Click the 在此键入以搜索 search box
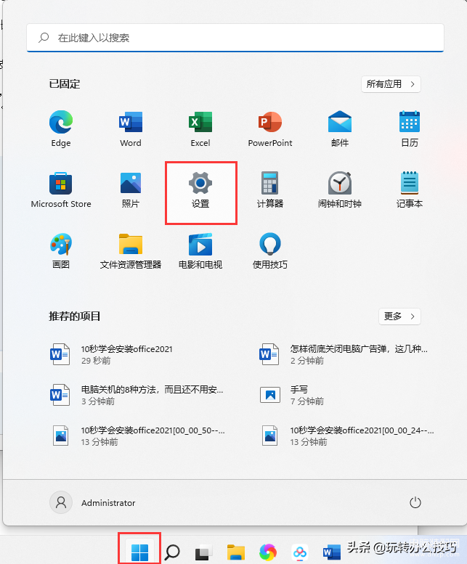 click(x=235, y=38)
